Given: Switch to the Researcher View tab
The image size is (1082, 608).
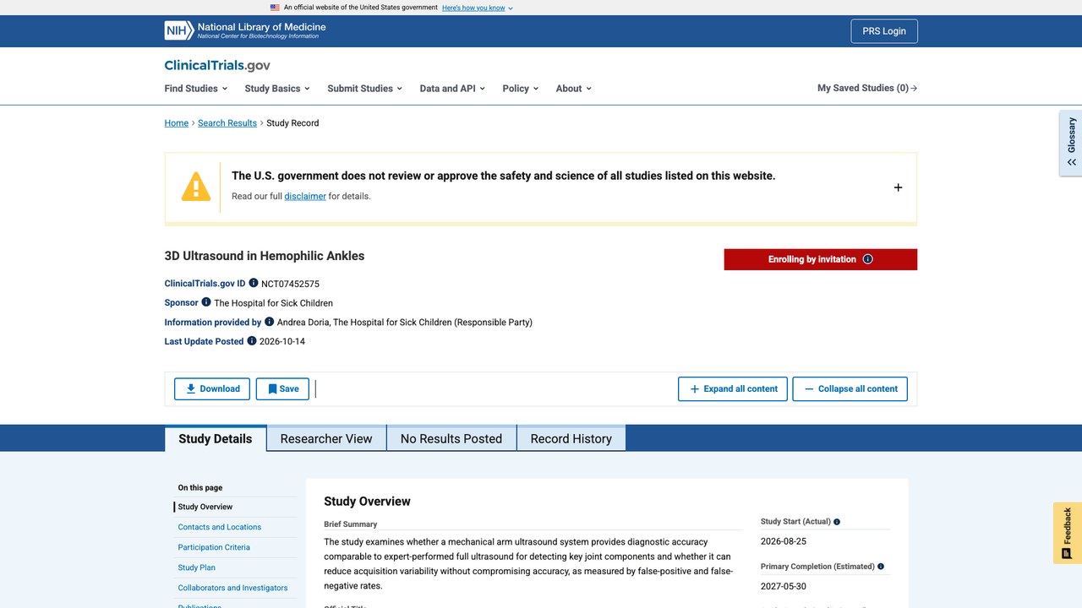Looking at the screenshot, I should [326, 438].
